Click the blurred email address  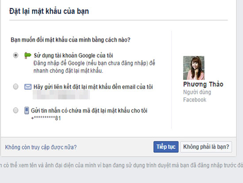61,94
